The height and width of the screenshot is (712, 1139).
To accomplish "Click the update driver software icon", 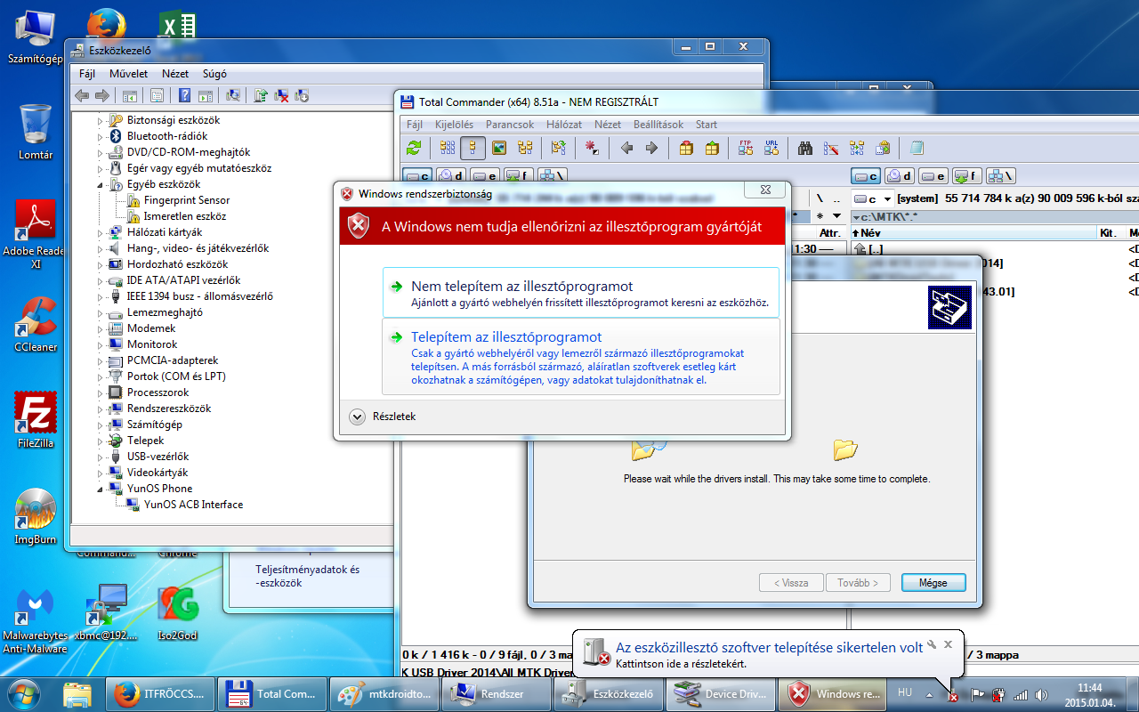I will 261,95.
